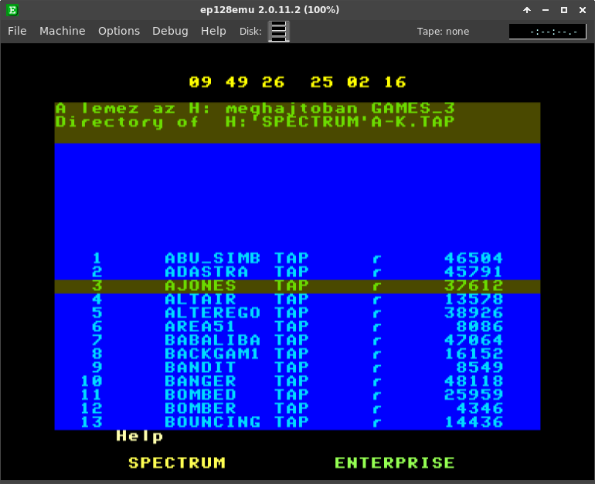Click the 'A lemez az H: meghajtoban' line
The width and height of the screenshot is (595, 484).
[255, 109]
